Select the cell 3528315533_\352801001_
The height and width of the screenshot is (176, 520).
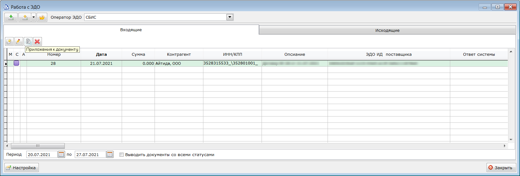[232, 64]
